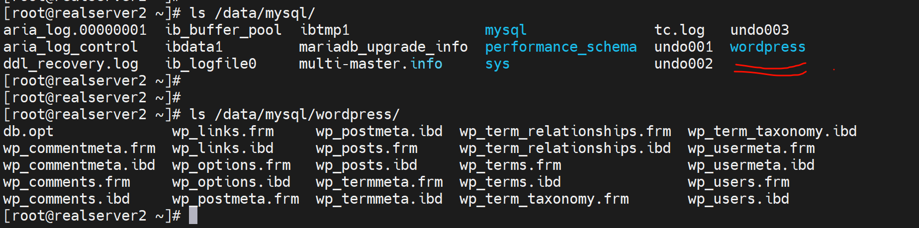The image size is (919, 228).
Task: Click the wp_options.frm file entry
Action: 231,165
